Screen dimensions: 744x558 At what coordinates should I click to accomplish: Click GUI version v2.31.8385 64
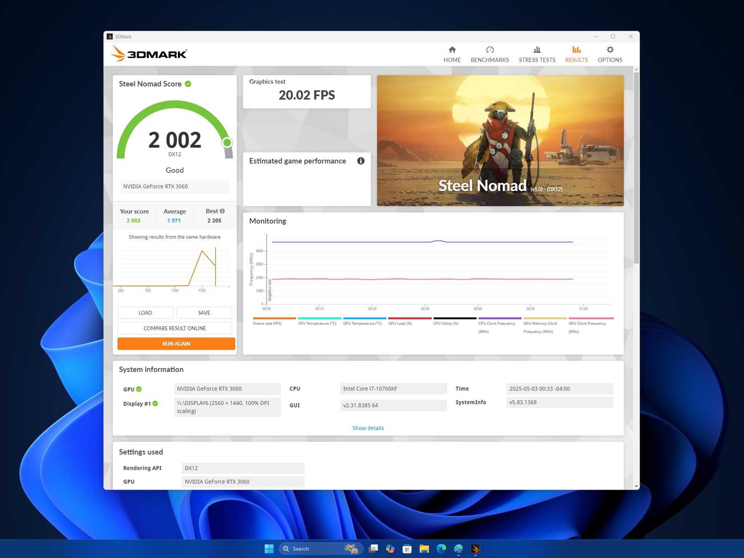(x=393, y=405)
